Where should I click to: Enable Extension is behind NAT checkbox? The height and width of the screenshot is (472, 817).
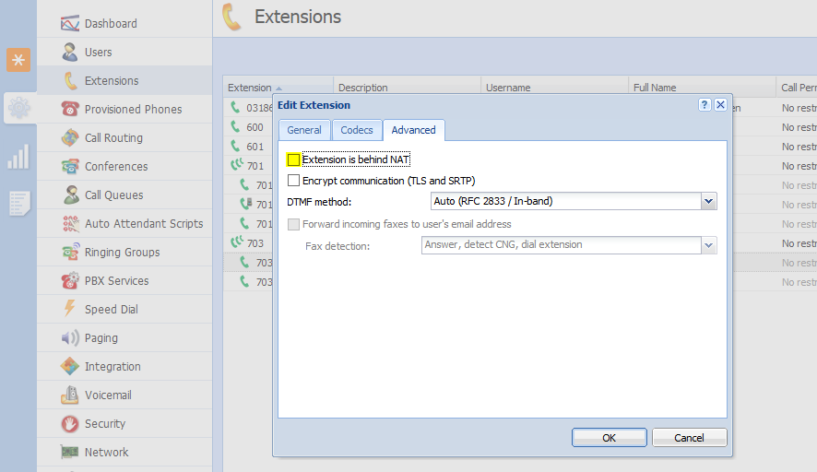[294, 160]
